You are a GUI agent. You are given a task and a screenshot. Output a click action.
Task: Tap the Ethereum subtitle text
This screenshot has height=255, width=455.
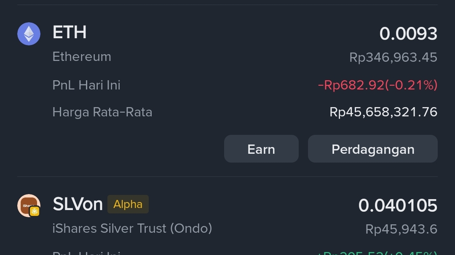point(82,57)
